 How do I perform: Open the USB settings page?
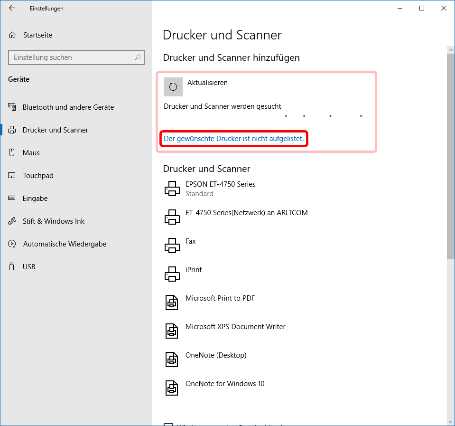(x=29, y=267)
